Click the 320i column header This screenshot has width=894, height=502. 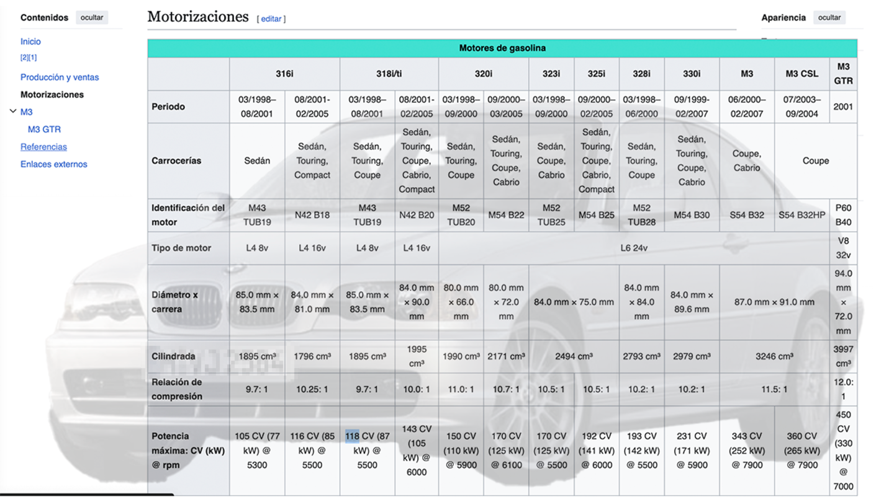[x=484, y=74]
